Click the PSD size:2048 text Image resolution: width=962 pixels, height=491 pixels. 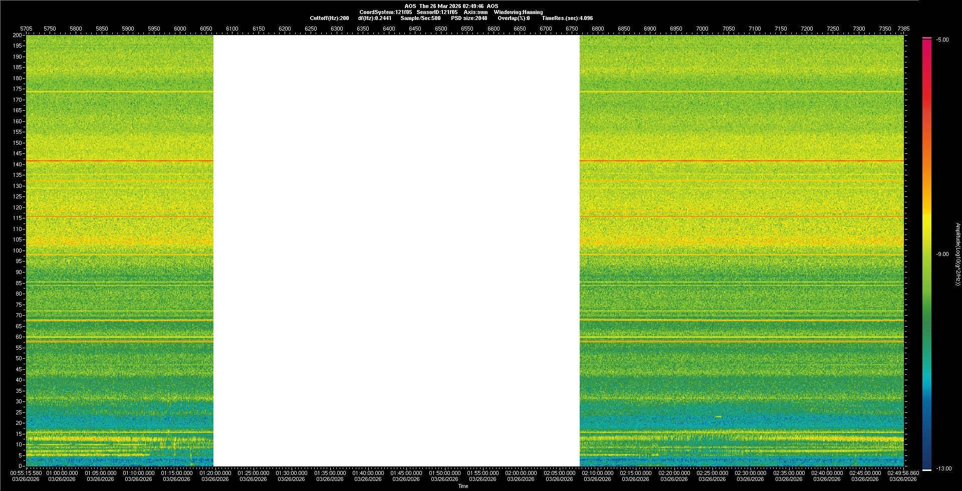tap(469, 18)
